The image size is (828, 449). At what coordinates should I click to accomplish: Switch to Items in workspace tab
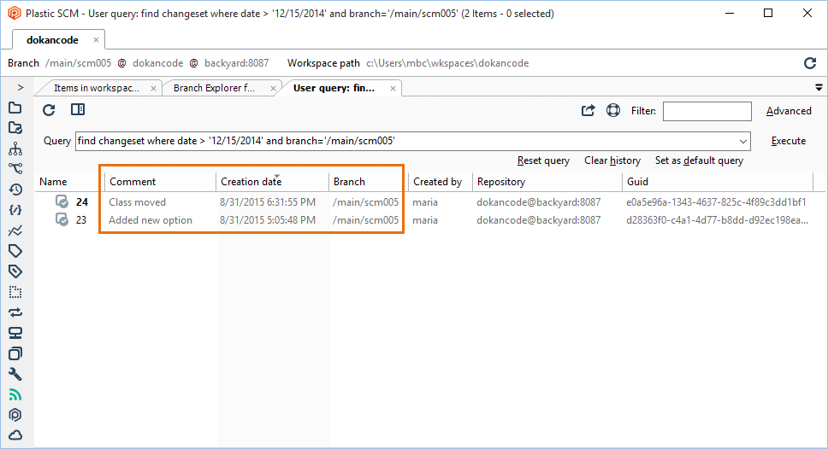point(95,88)
